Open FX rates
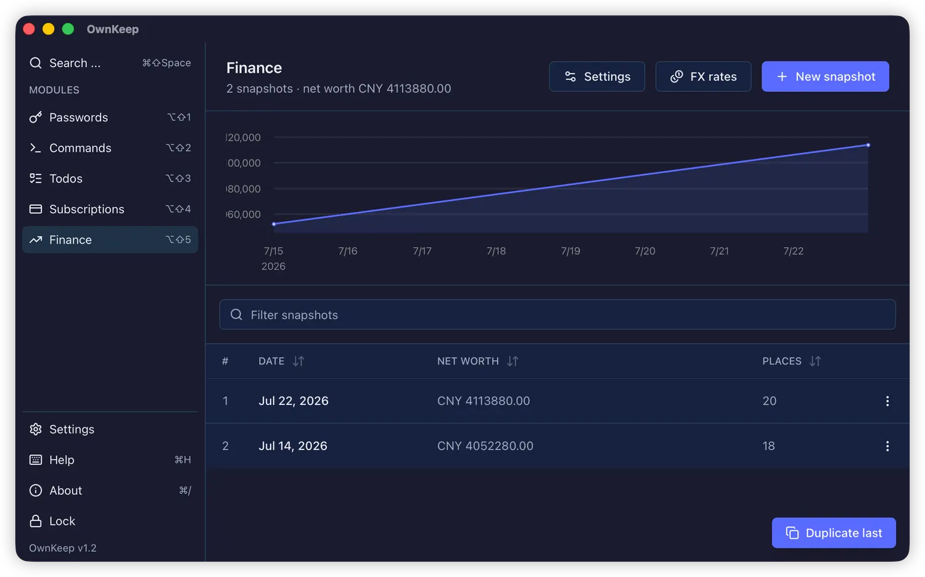Image resolution: width=925 pixels, height=577 pixels. click(x=703, y=76)
